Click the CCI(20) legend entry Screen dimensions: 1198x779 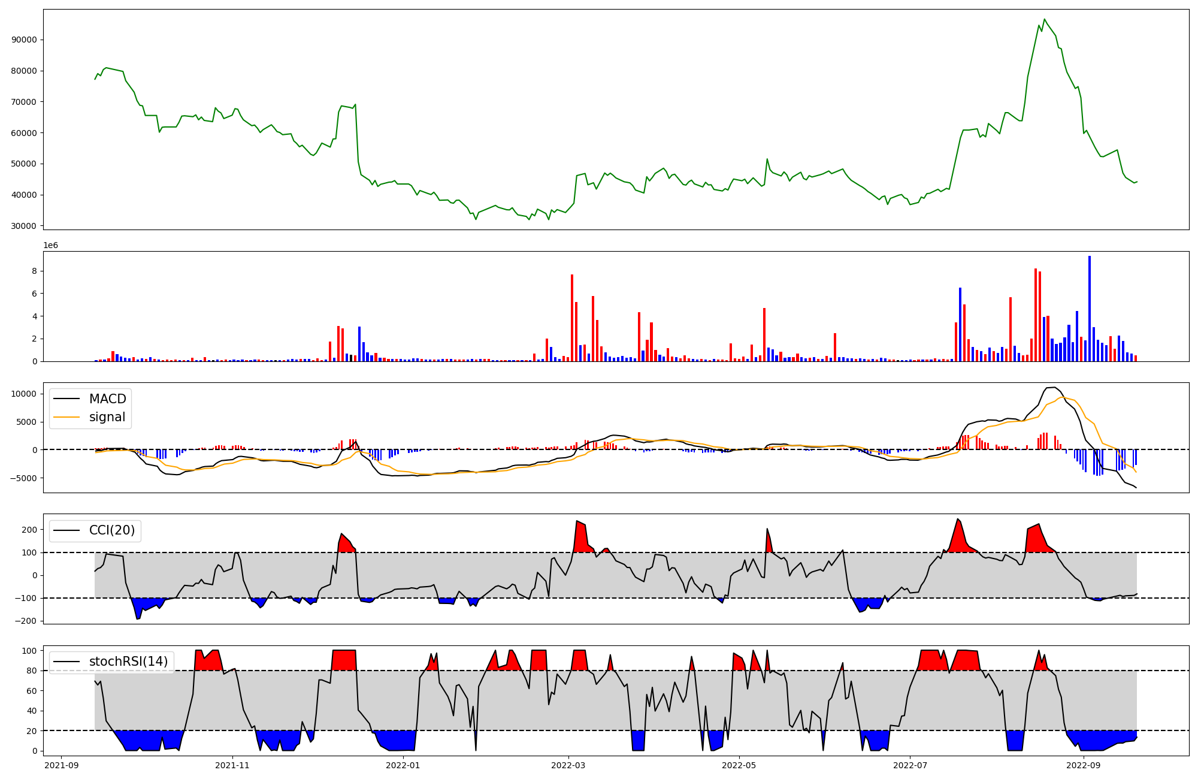coord(111,530)
